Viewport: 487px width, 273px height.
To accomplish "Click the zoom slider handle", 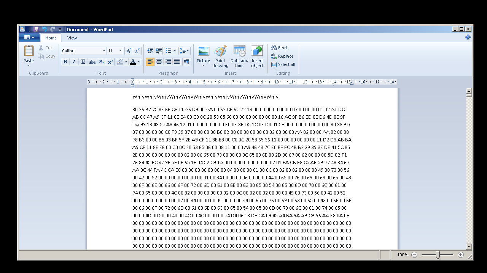I will (x=438, y=255).
